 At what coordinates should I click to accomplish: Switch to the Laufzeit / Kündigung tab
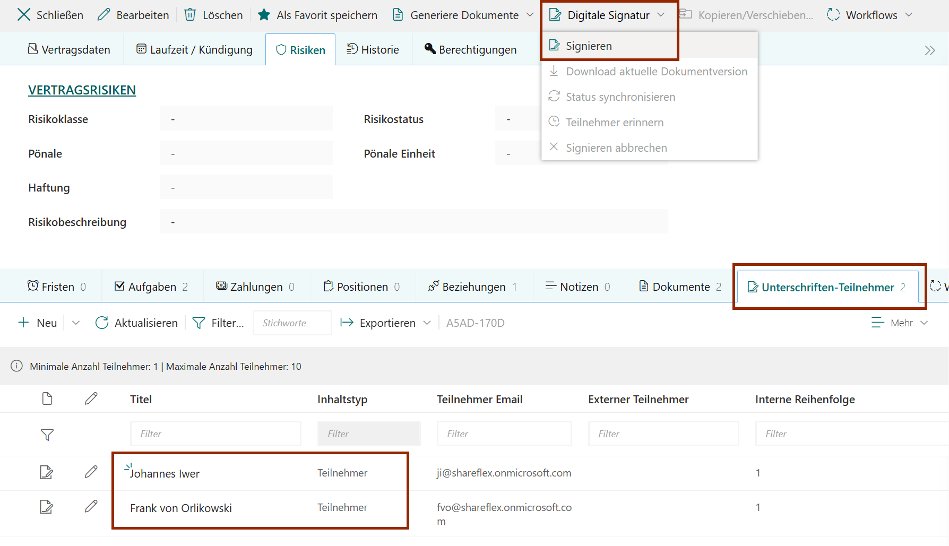(194, 50)
